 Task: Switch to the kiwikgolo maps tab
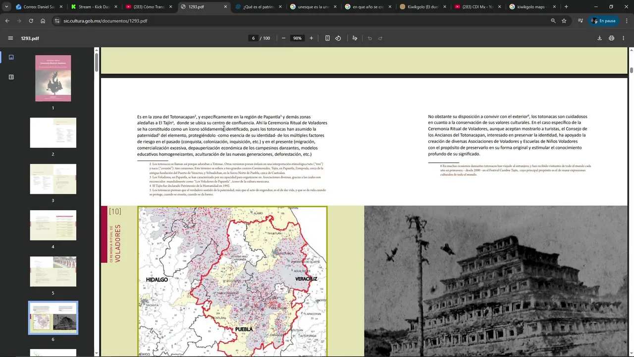pos(532,7)
